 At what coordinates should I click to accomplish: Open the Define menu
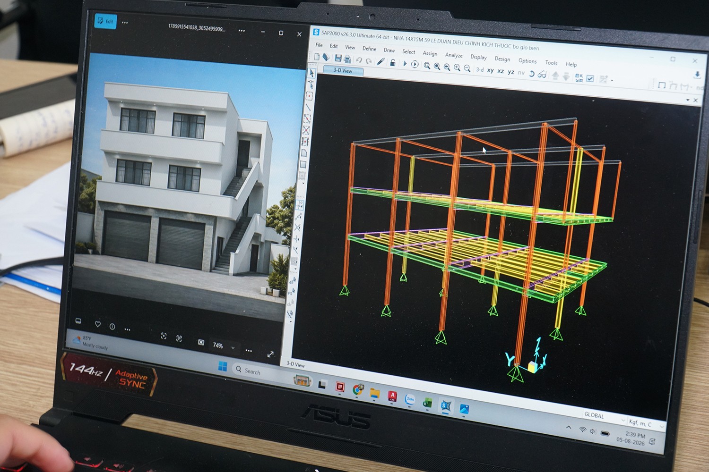tap(369, 49)
